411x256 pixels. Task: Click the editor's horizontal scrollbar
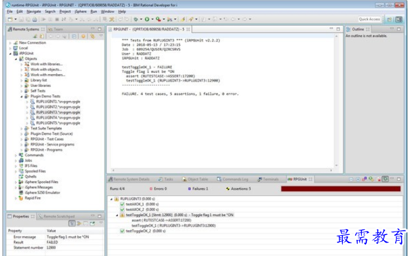222,170
